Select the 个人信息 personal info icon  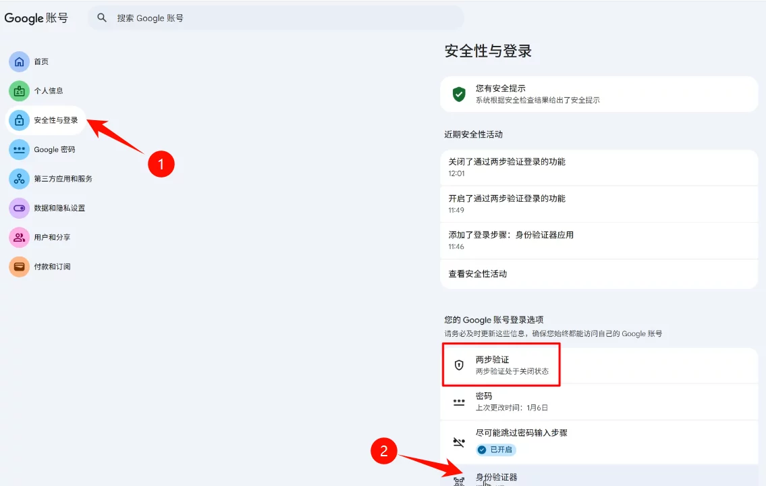click(20, 90)
